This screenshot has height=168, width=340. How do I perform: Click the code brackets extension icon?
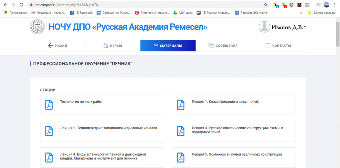(x=307, y=5)
